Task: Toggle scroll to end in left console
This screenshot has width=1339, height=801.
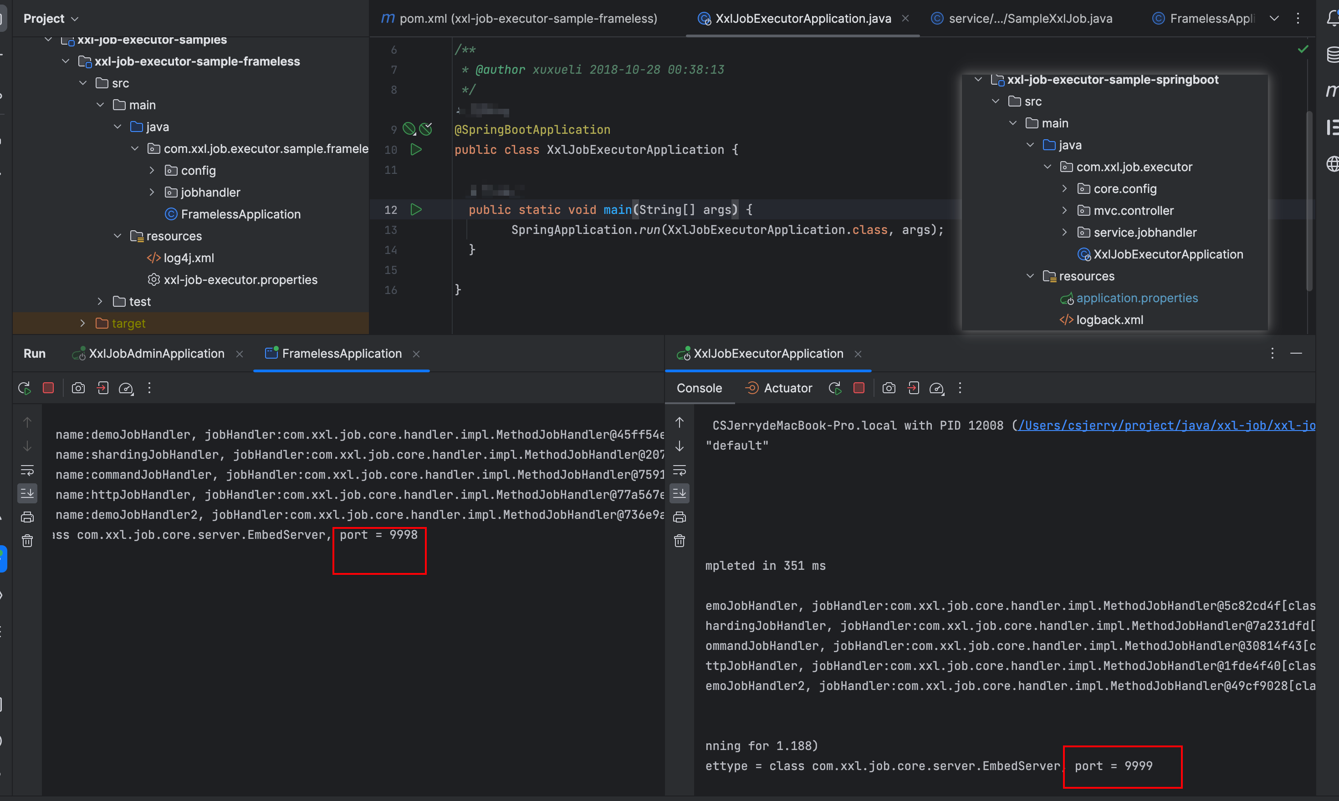Action: coord(27,493)
